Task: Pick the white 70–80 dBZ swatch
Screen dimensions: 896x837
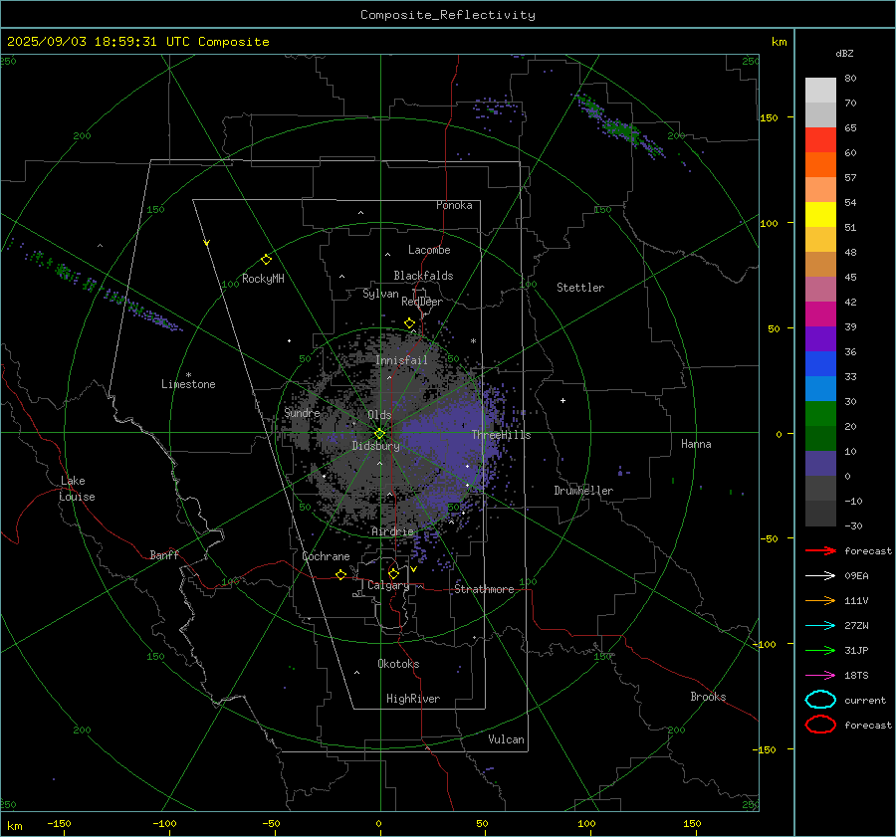Action: [820, 90]
